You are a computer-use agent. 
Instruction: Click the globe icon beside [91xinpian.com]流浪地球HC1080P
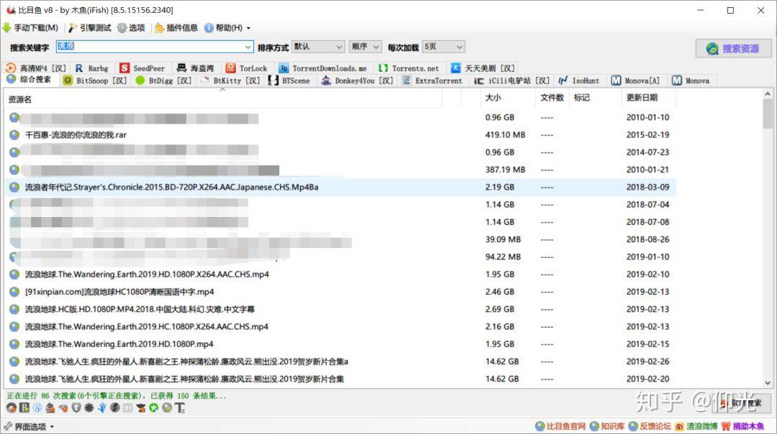[14, 292]
